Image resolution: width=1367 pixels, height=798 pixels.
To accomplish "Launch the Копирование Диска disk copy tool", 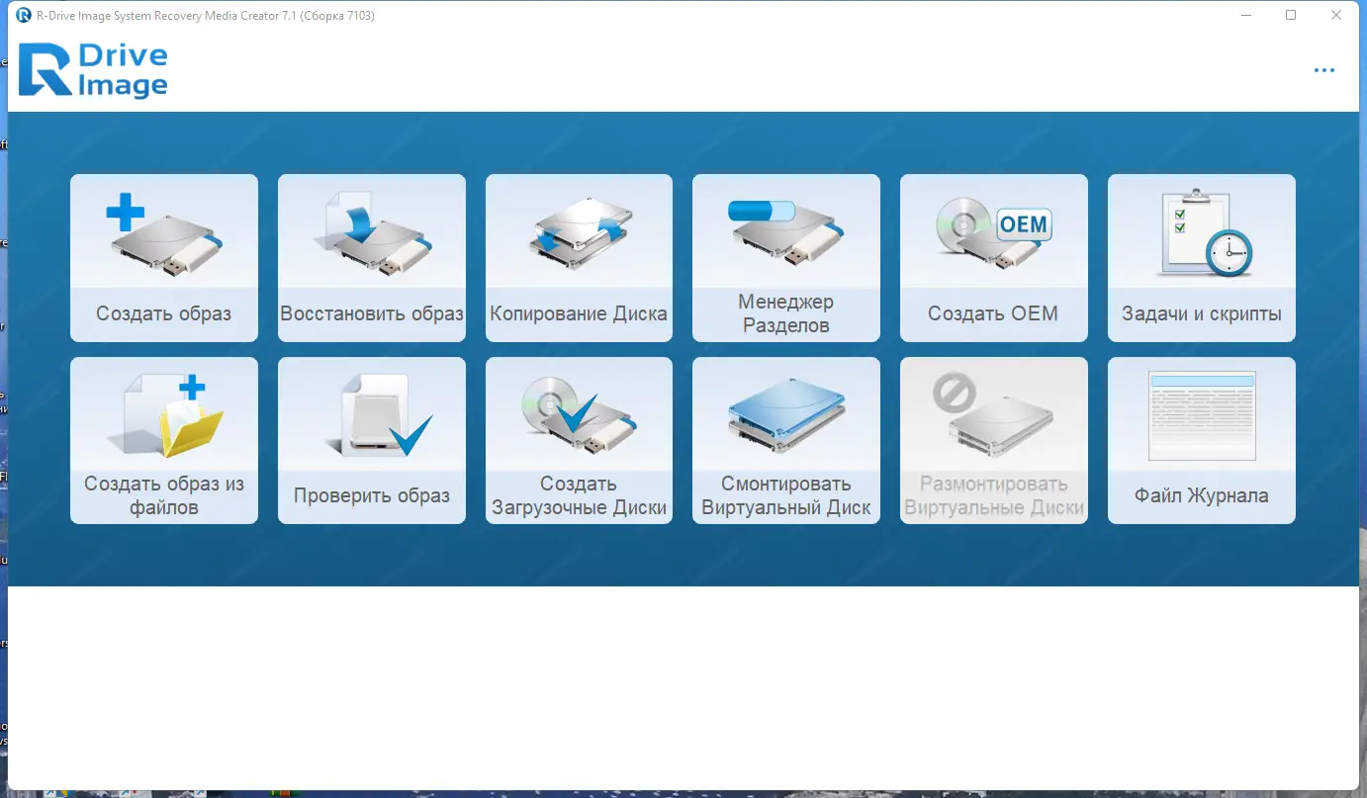I will (x=578, y=257).
